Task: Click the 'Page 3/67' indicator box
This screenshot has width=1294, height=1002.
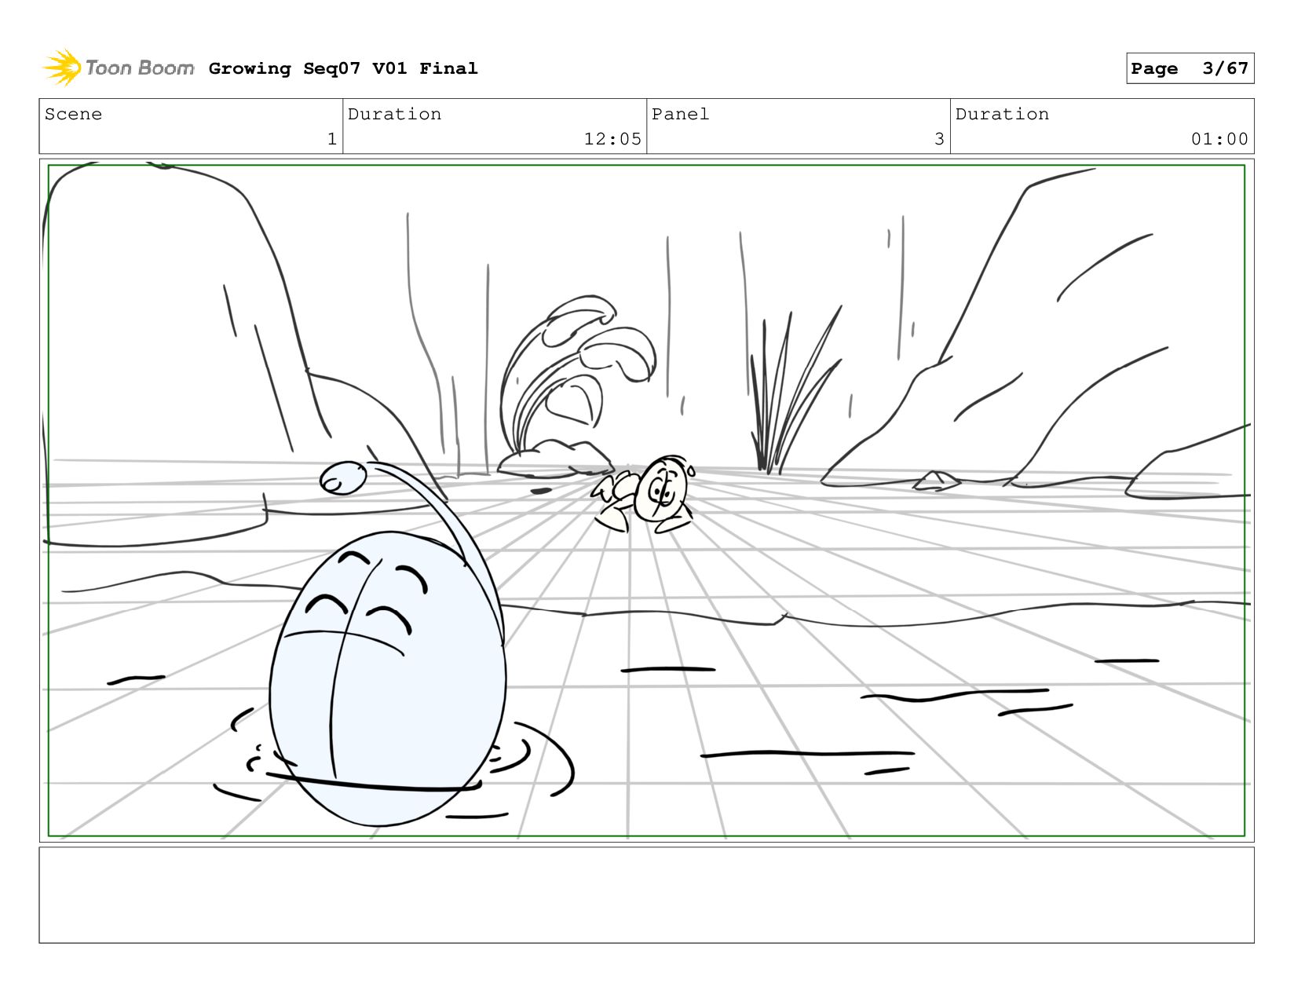Action: [x=1190, y=68]
